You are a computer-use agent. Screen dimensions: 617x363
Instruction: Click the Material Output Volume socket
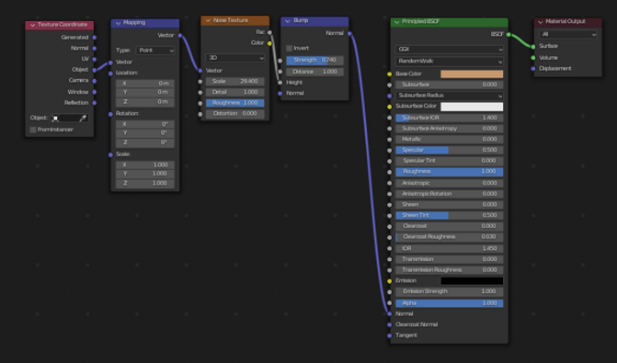(533, 58)
